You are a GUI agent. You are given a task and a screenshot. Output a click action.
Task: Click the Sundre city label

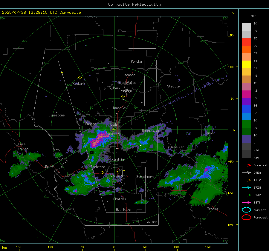coord(91,124)
